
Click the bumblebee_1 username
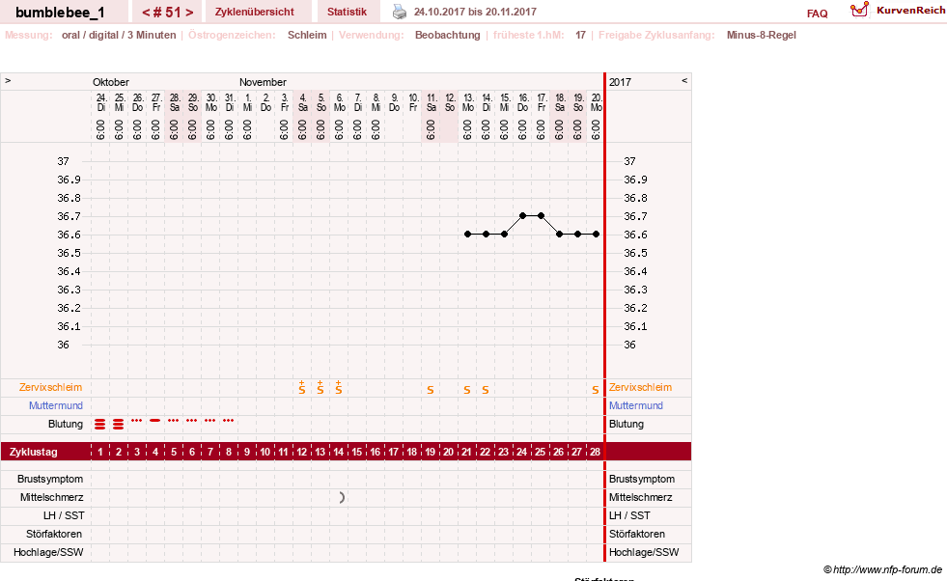click(x=60, y=13)
